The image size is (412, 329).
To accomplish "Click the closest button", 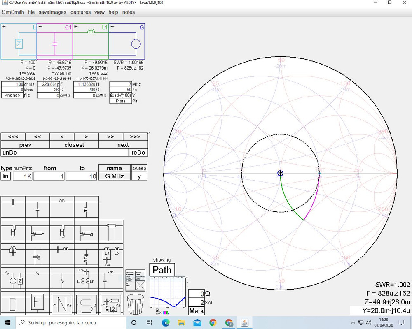I will coord(74,145).
